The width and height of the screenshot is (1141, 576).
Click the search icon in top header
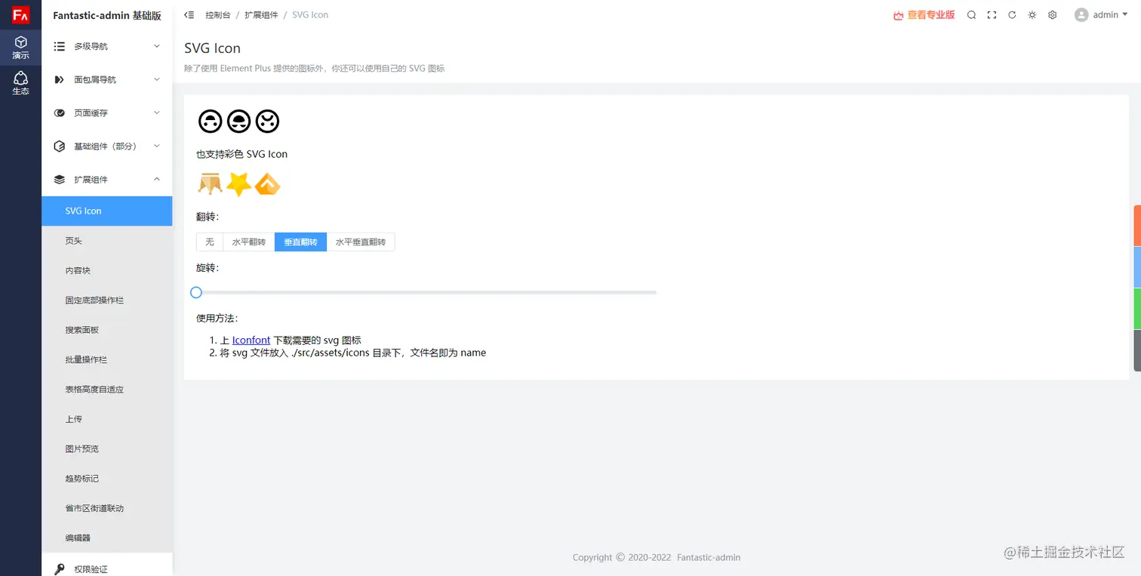[971, 15]
